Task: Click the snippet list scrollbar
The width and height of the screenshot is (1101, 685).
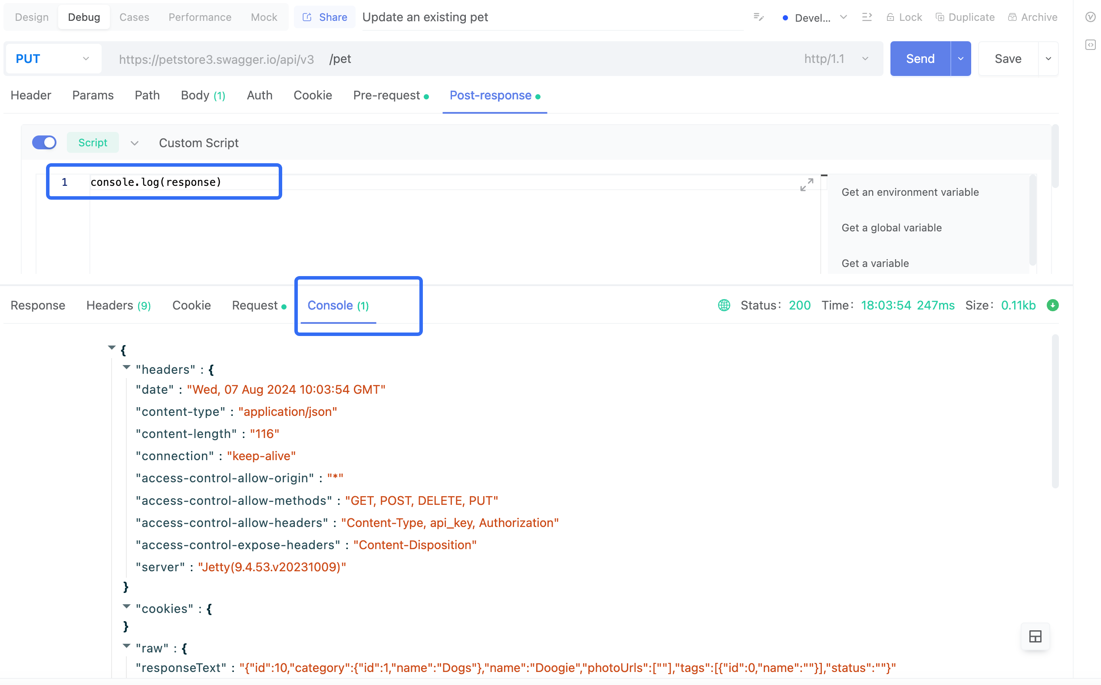Action: pos(1032,220)
